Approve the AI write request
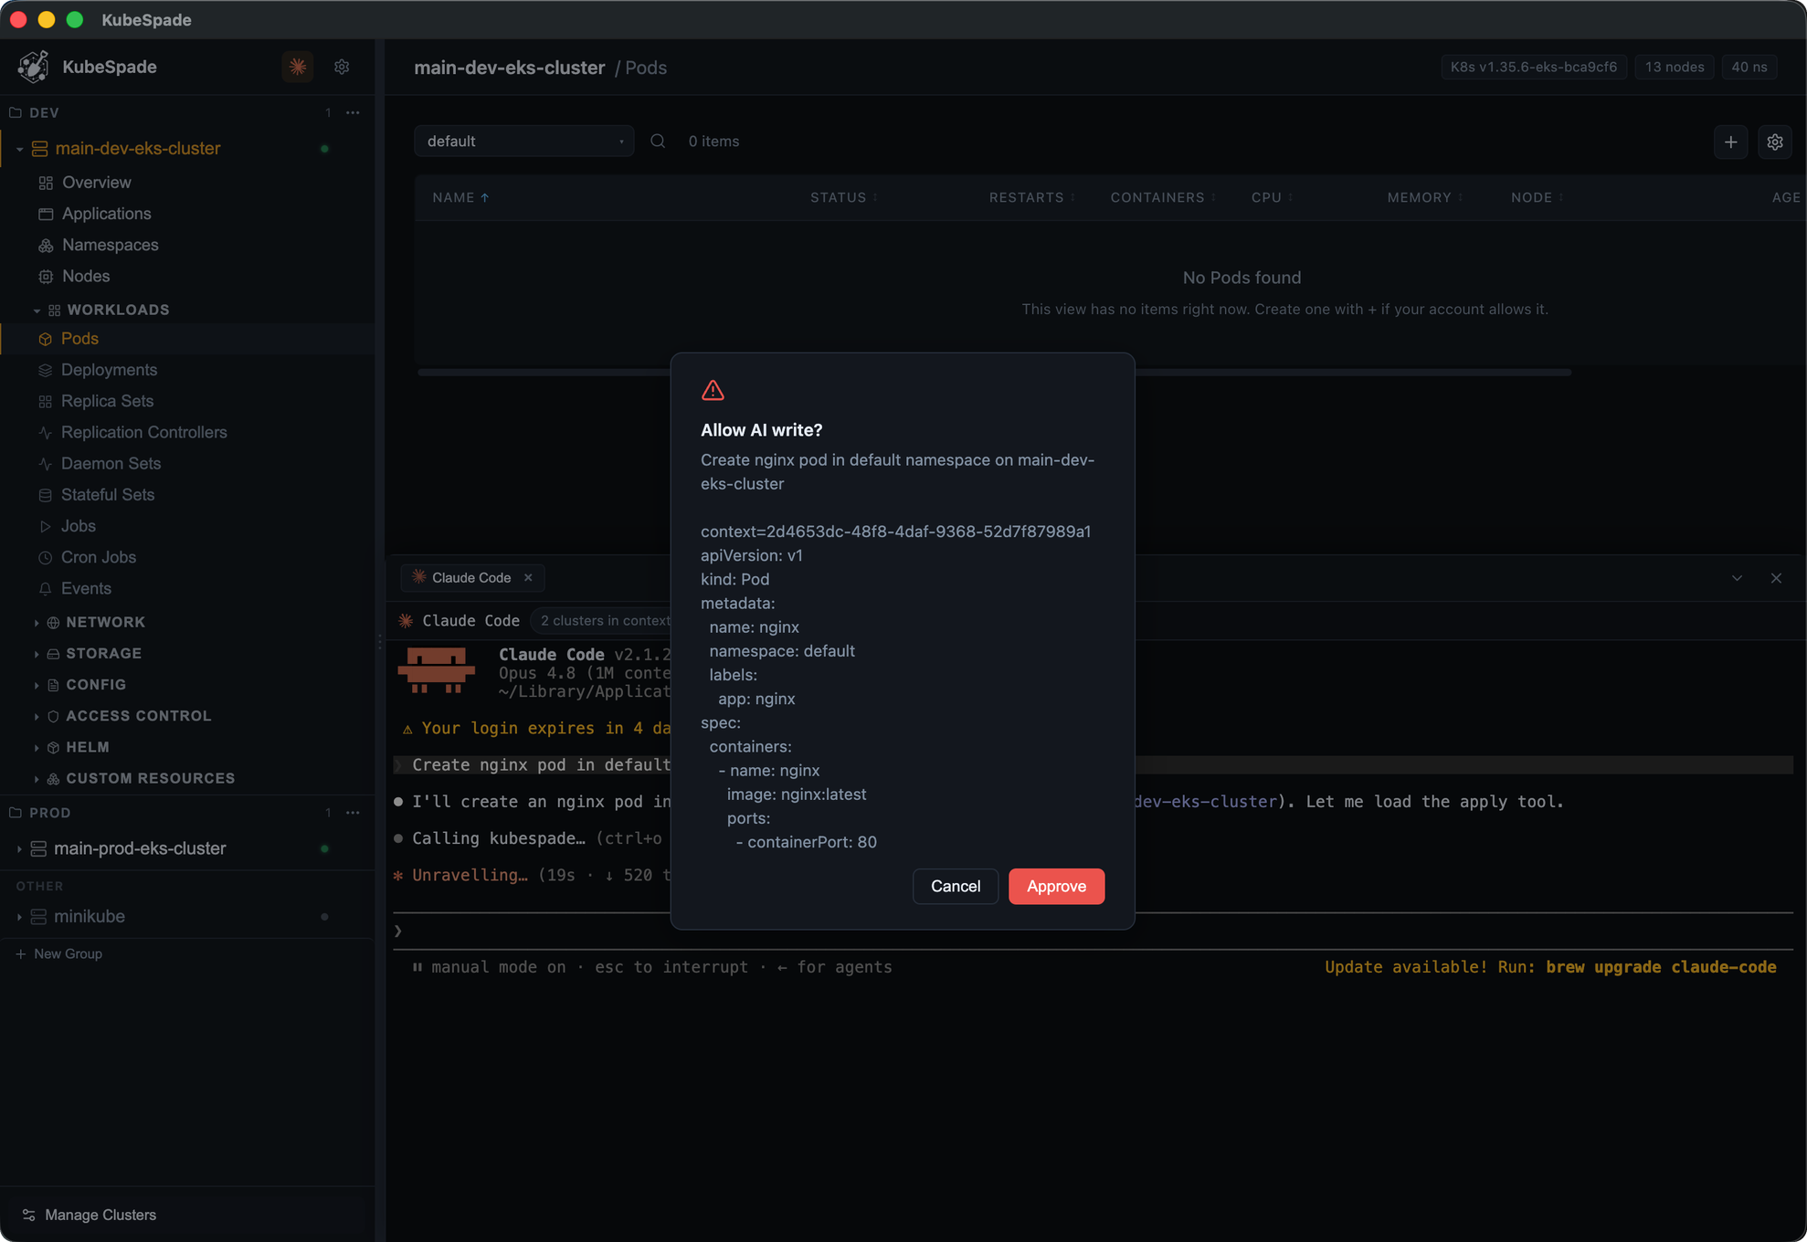1807x1242 pixels. tap(1056, 886)
